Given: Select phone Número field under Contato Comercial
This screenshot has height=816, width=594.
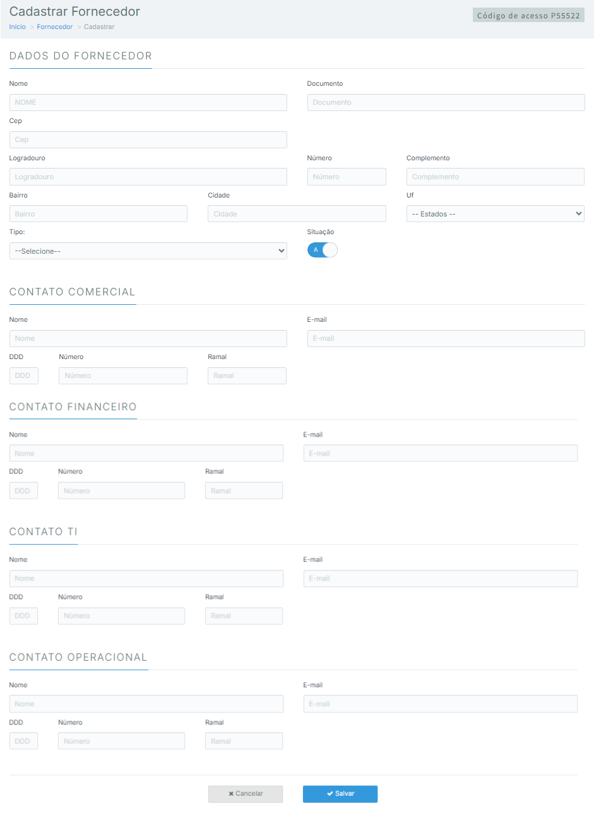Looking at the screenshot, I should click(123, 375).
